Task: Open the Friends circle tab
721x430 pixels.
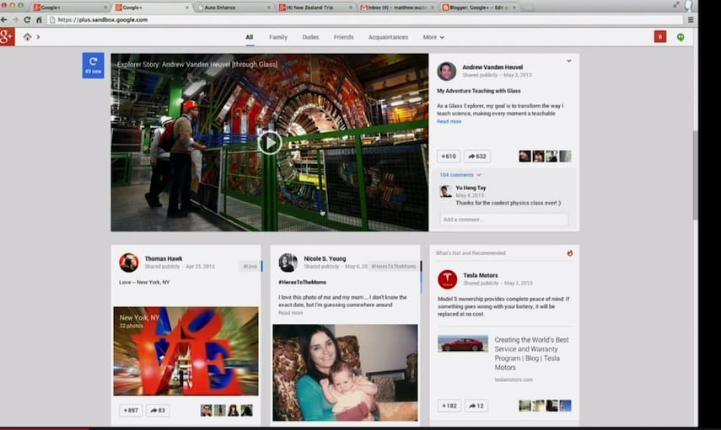Action: pos(343,37)
